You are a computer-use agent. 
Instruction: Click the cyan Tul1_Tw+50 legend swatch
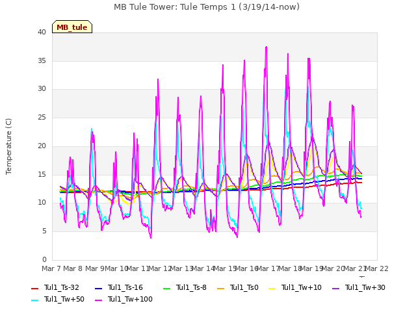(35, 300)
